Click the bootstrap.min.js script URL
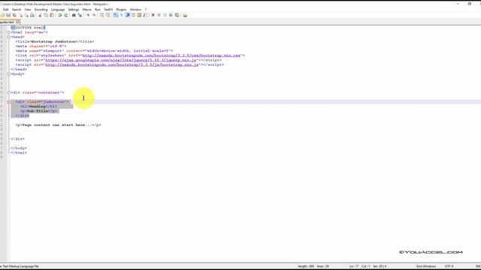Image resolution: width=481 pixels, height=270 pixels. click(x=122, y=64)
